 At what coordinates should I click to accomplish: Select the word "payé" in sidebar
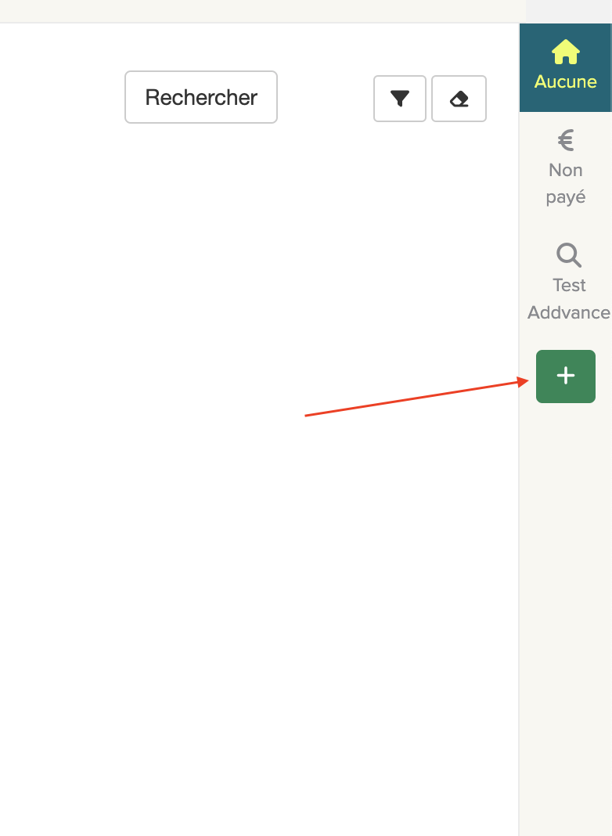566,197
